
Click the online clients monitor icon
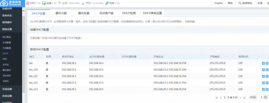point(44,3)
